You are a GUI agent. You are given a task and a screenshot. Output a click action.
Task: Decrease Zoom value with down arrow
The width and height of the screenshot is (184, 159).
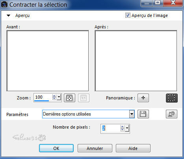(x=54, y=99)
